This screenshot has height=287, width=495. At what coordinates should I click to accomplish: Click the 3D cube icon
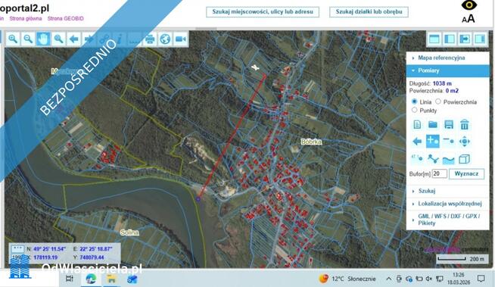(x=465, y=159)
